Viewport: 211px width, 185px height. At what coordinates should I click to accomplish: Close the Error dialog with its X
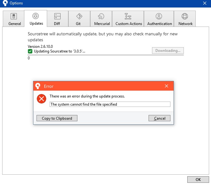(x=166, y=86)
